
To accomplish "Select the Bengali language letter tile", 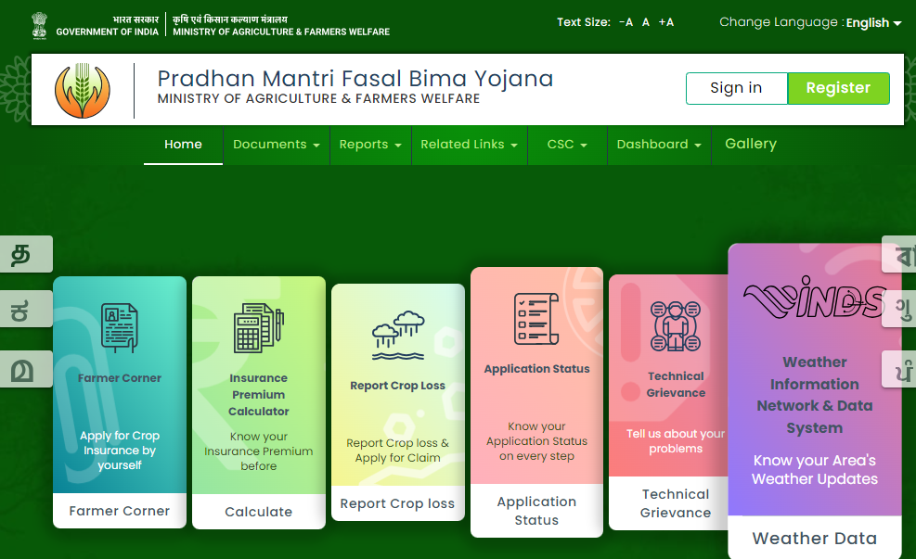I will [898, 254].
